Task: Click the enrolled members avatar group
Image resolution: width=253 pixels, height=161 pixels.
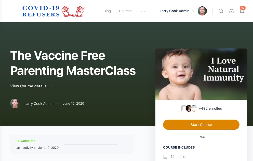Action: coord(189,108)
